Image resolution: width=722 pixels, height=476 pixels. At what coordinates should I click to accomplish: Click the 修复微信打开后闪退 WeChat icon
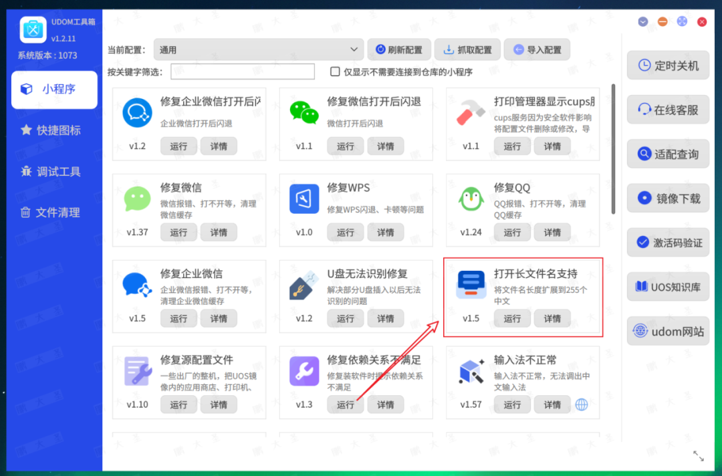[x=304, y=112]
